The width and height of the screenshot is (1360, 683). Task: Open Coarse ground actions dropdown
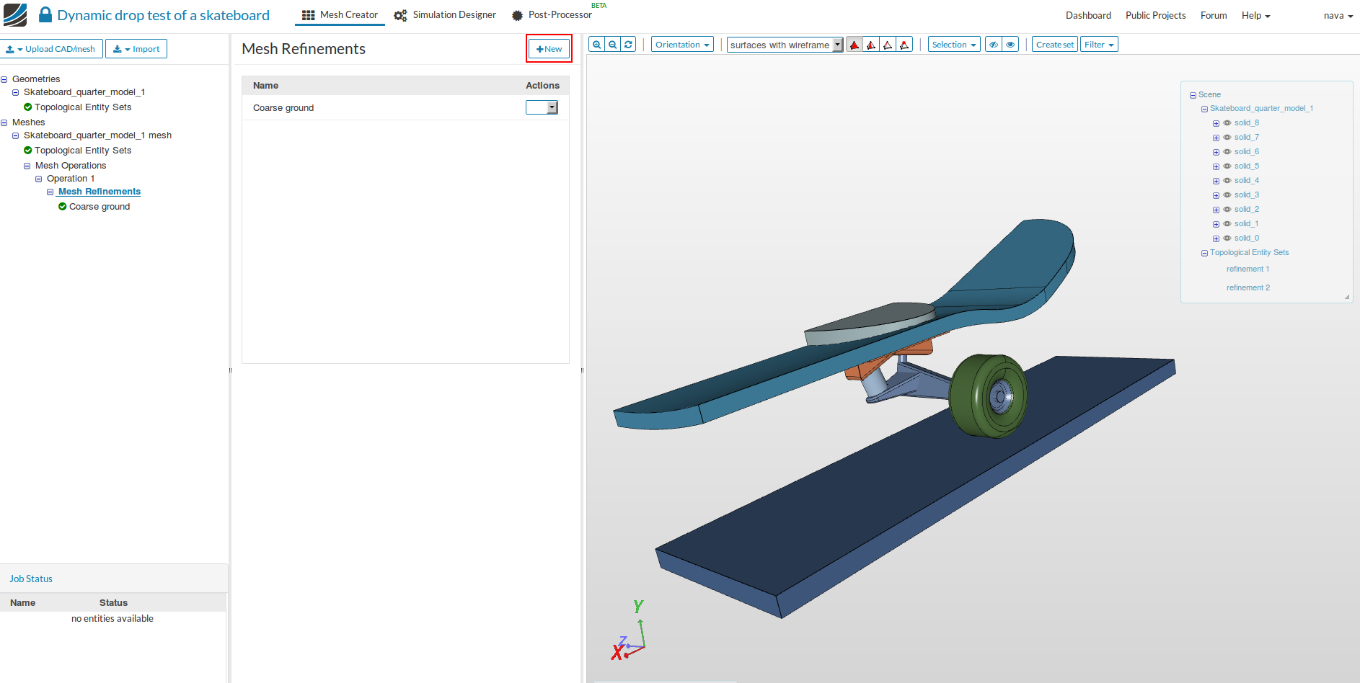click(x=542, y=107)
